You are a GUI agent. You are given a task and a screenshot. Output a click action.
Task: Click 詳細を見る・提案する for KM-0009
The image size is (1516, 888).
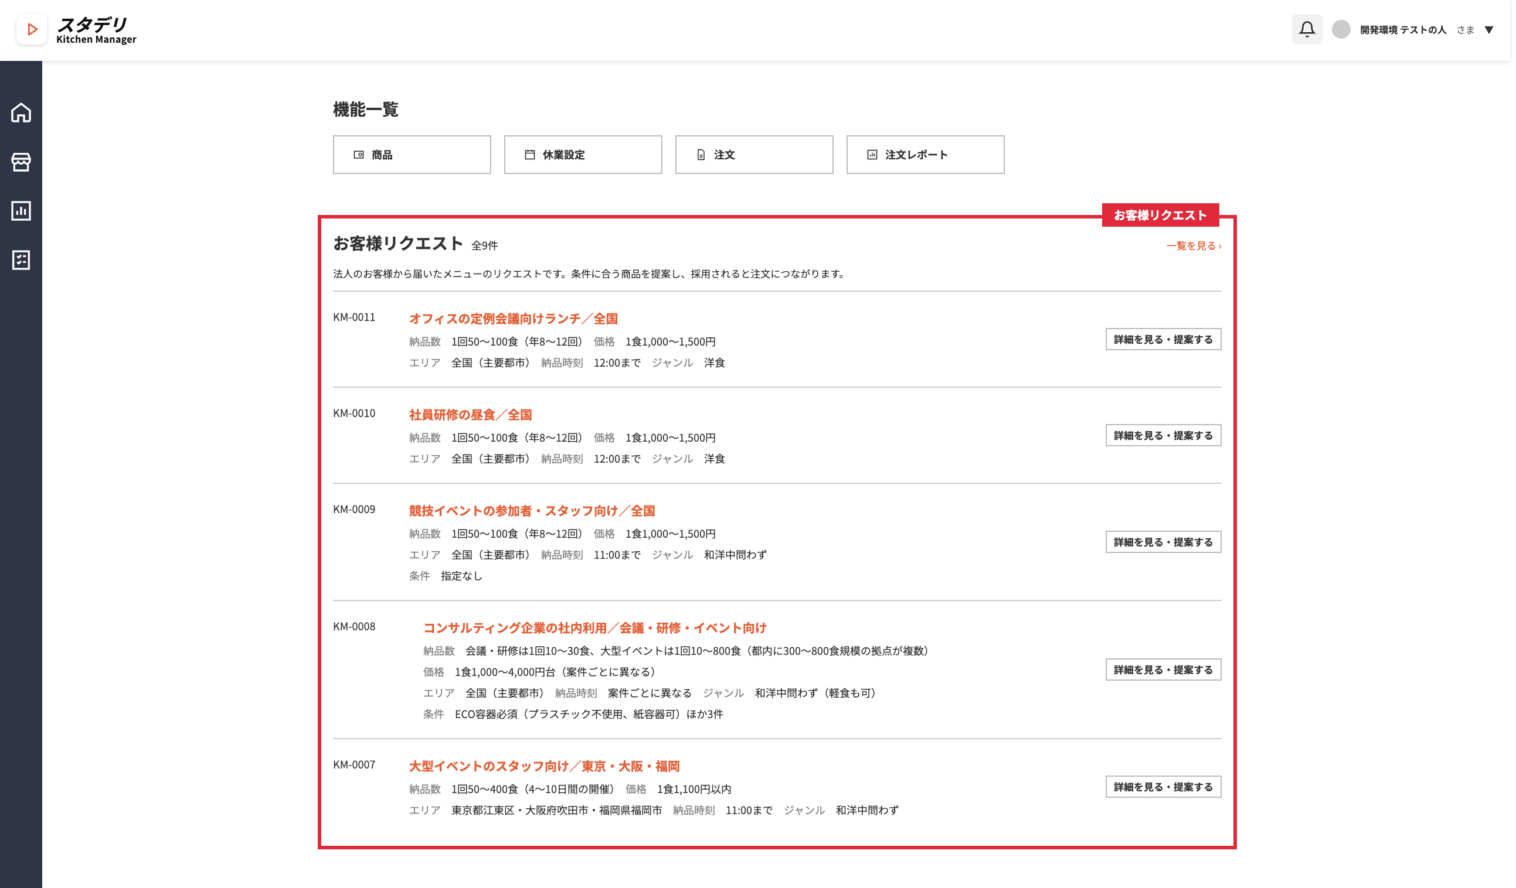point(1164,542)
